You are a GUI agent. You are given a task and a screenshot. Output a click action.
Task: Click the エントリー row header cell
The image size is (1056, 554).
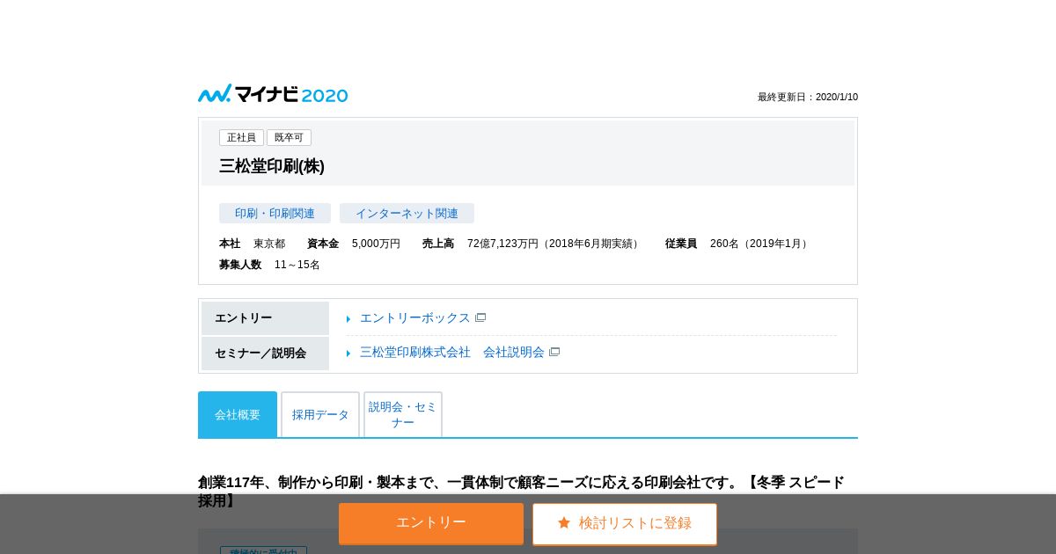[x=265, y=318]
